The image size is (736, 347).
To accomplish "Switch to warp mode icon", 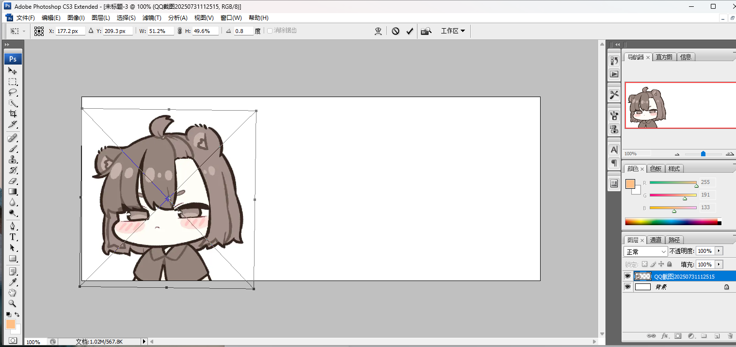I will tap(379, 31).
